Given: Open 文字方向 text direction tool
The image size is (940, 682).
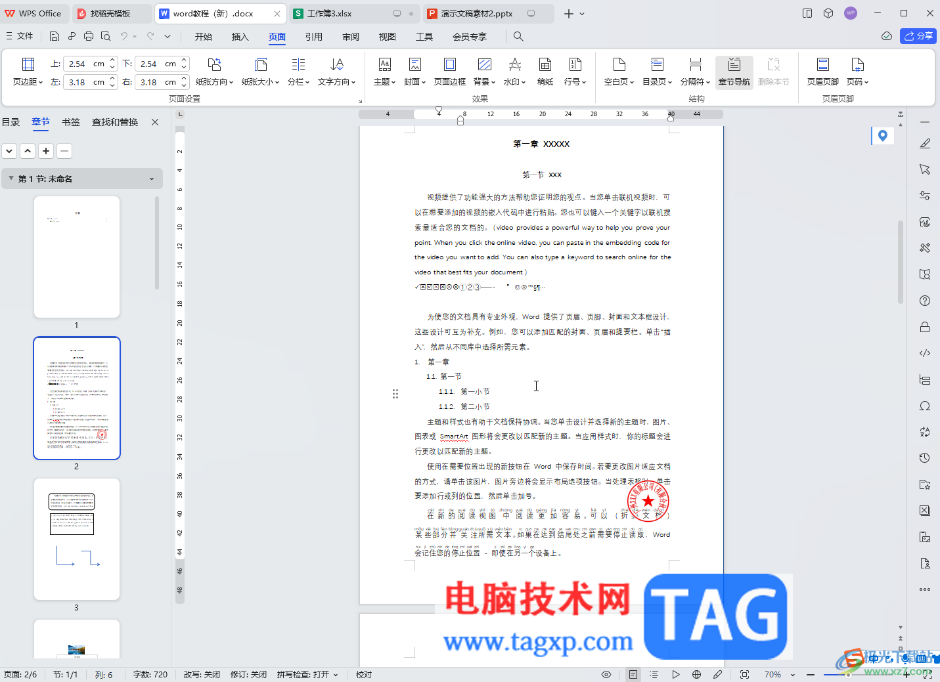Looking at the screenshot, I should (x=336, y=72).
